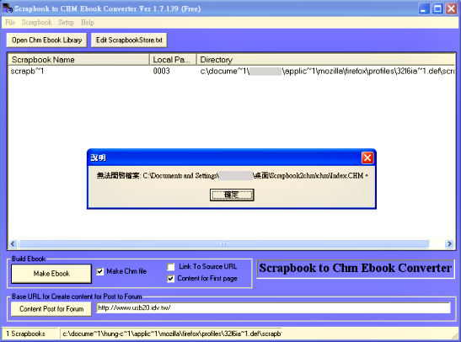Click the Directory column header
This screenshot has height=342, width=461.
click(325, 60)
